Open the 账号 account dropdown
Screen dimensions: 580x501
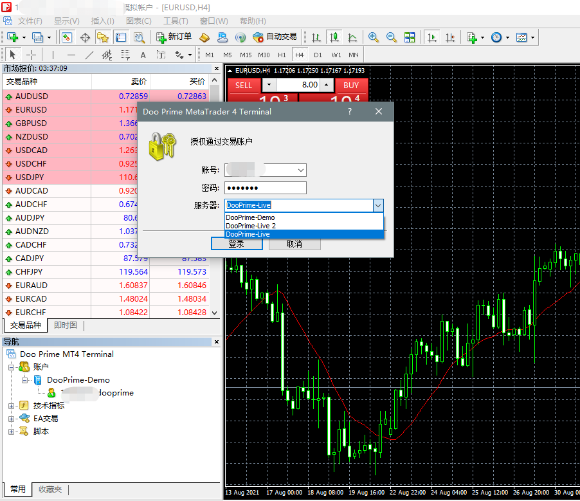301,170
